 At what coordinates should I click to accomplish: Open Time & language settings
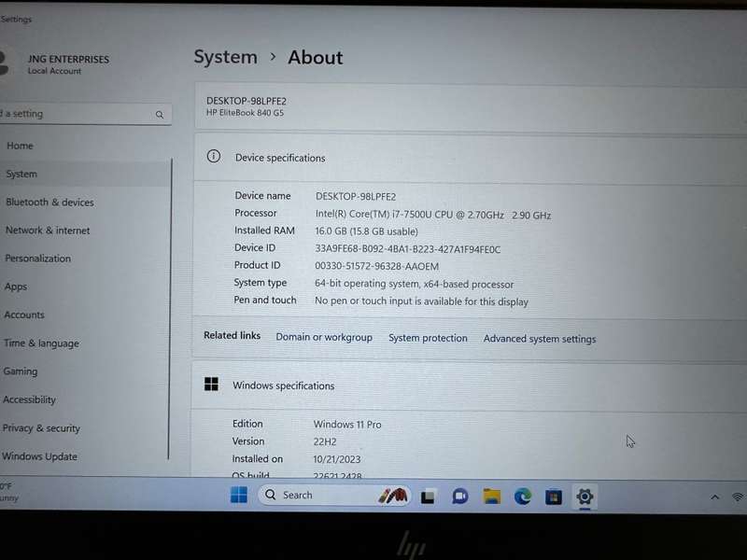point(41,343)
